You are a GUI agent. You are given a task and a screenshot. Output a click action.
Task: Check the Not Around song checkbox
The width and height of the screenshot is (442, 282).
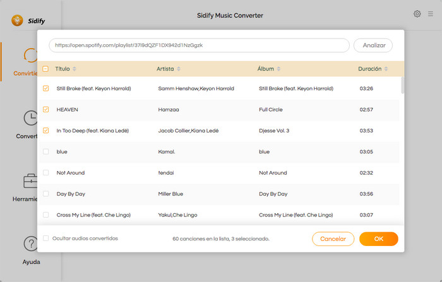(45, 173)
